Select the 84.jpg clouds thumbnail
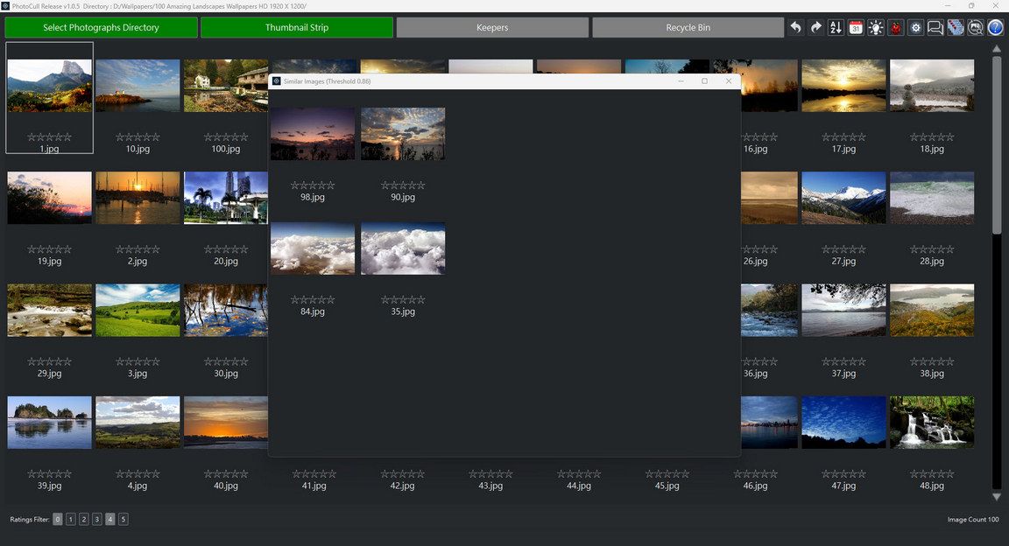The height and width of the screenshot is (546, 1009). tap(313, 248)
